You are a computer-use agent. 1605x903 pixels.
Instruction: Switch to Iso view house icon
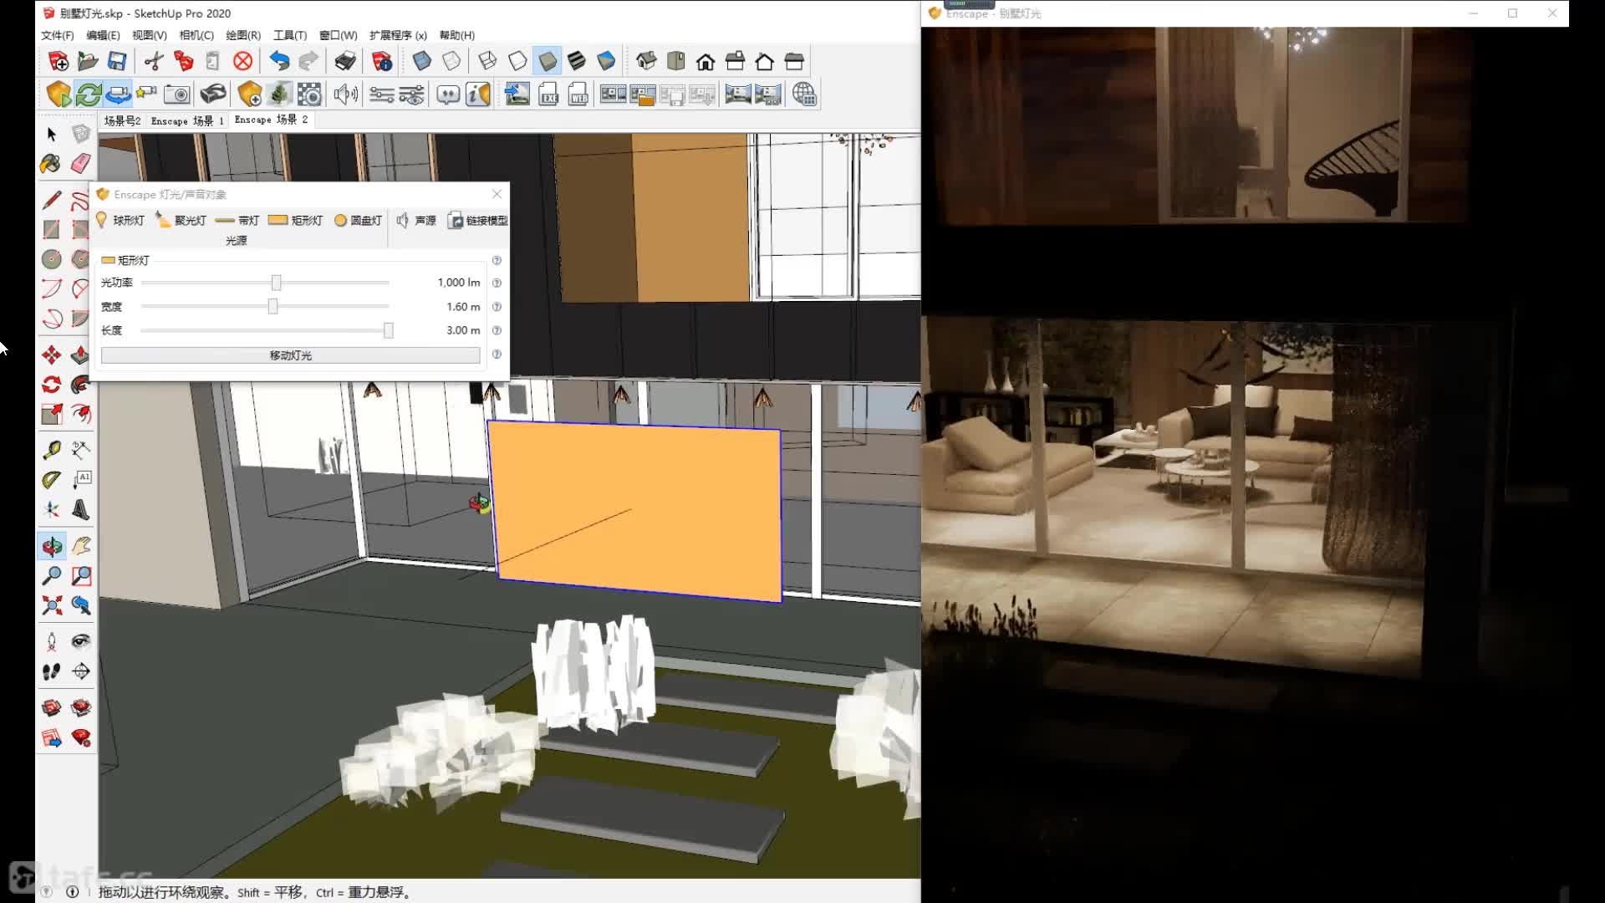pyautogui.click(x=646, y=61)
